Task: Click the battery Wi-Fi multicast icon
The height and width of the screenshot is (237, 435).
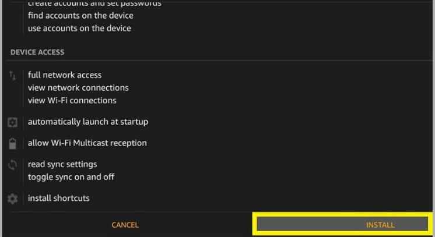Action: click(12, 144)
